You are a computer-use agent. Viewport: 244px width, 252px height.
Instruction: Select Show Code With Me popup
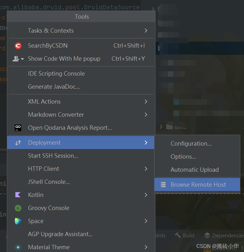pyautogui.click(x=81, y=59)
